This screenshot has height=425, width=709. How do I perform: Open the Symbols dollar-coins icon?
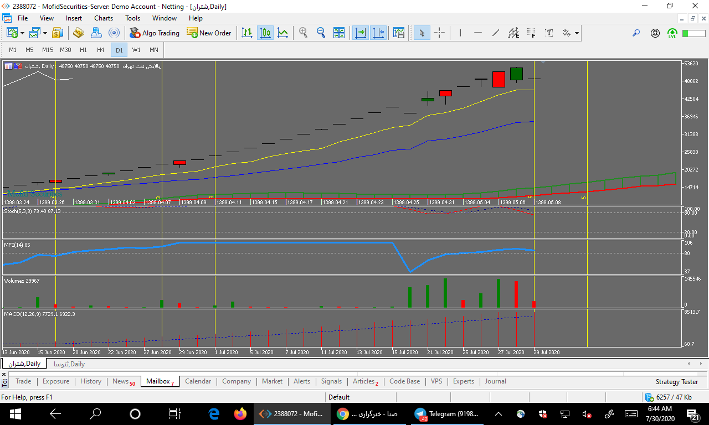[x=58, y=33]
